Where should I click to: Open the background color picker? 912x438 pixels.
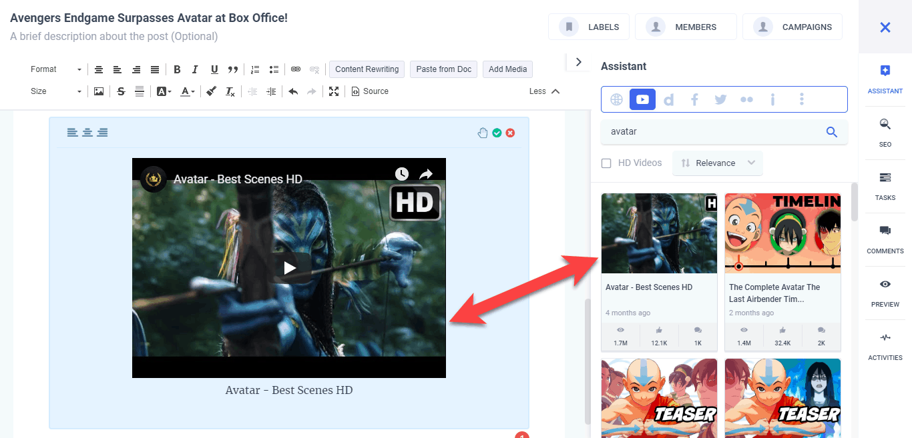tap(164, 91)
